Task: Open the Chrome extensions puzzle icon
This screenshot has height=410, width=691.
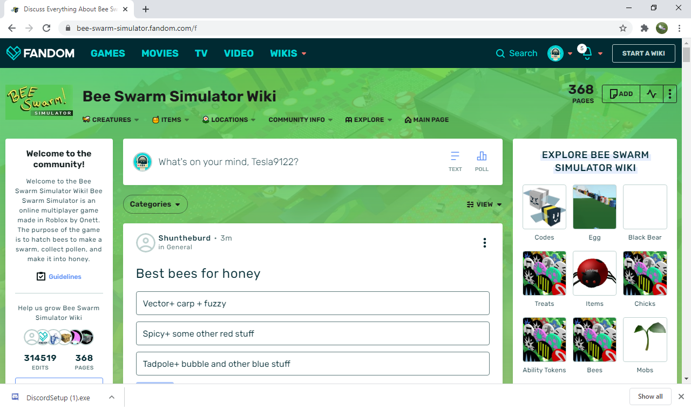Action: 644,28
